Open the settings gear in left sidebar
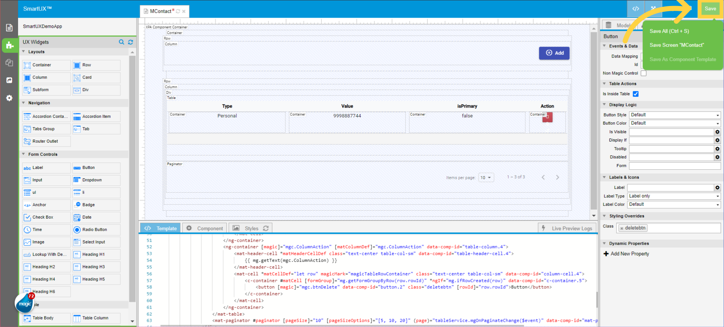 point(9,98)
